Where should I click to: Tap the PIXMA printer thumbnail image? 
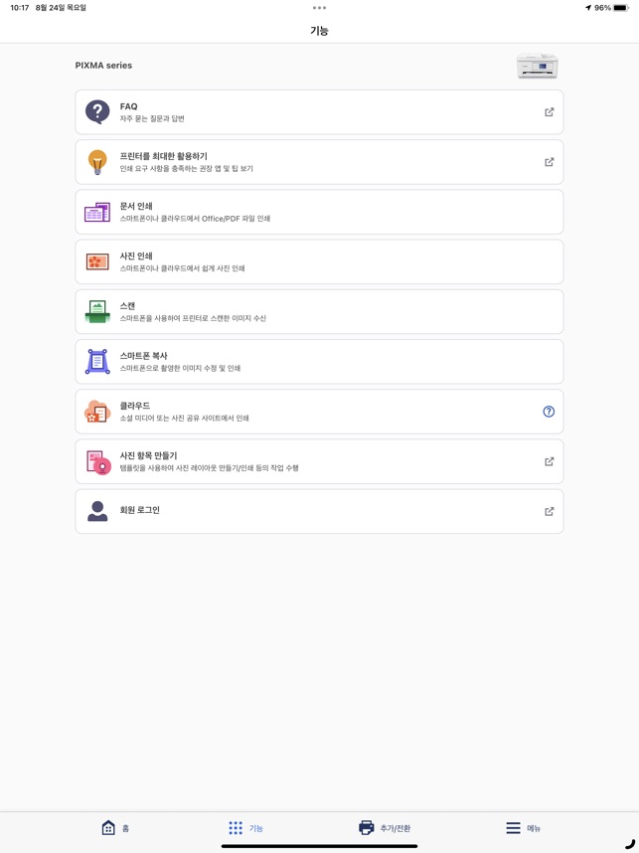(537, 66)
